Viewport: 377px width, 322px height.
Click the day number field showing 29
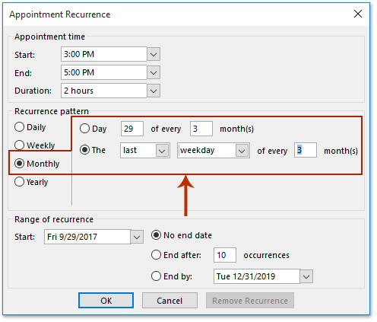pyautogui.click(x=132, y=129)
